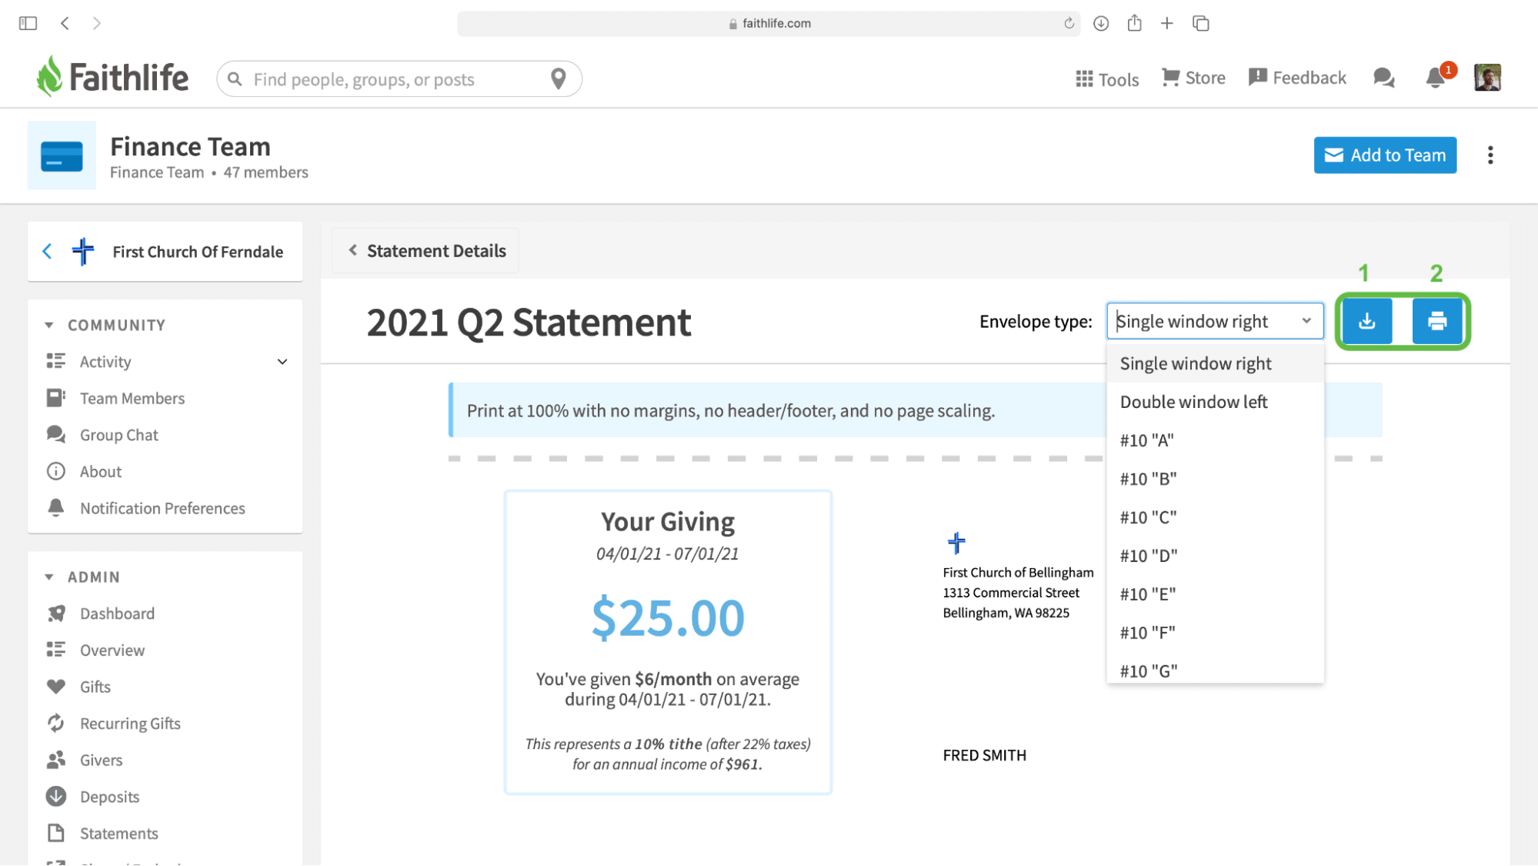Image resolution: width=1538 pixels, height=866 pixels.
Task: Click the Envelope type dropdown box
Action: [1214, 321]
